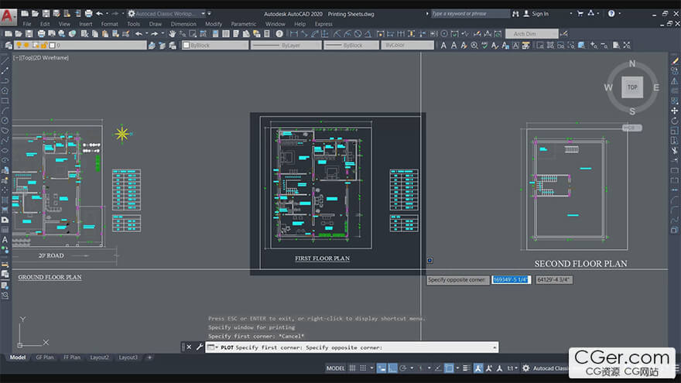Click the Redo arrow in standard toolbar
Viewport: 681px width, 383px height.
point(154,34)
